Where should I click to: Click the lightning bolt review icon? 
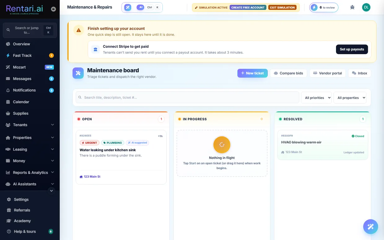point(314,7)
